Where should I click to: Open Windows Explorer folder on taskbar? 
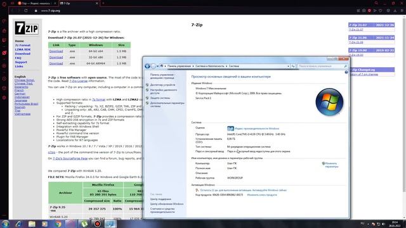[32, 224]
